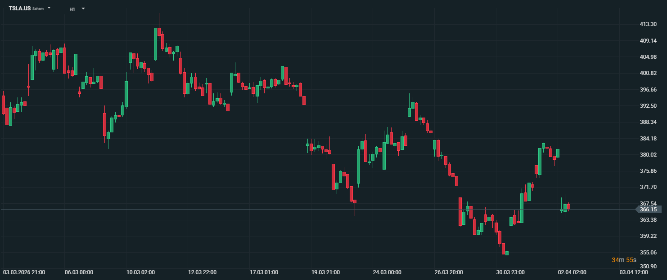Click the orange candle countdown timer
The height and width of the screenshot is (280, 667).
[623, 260]
